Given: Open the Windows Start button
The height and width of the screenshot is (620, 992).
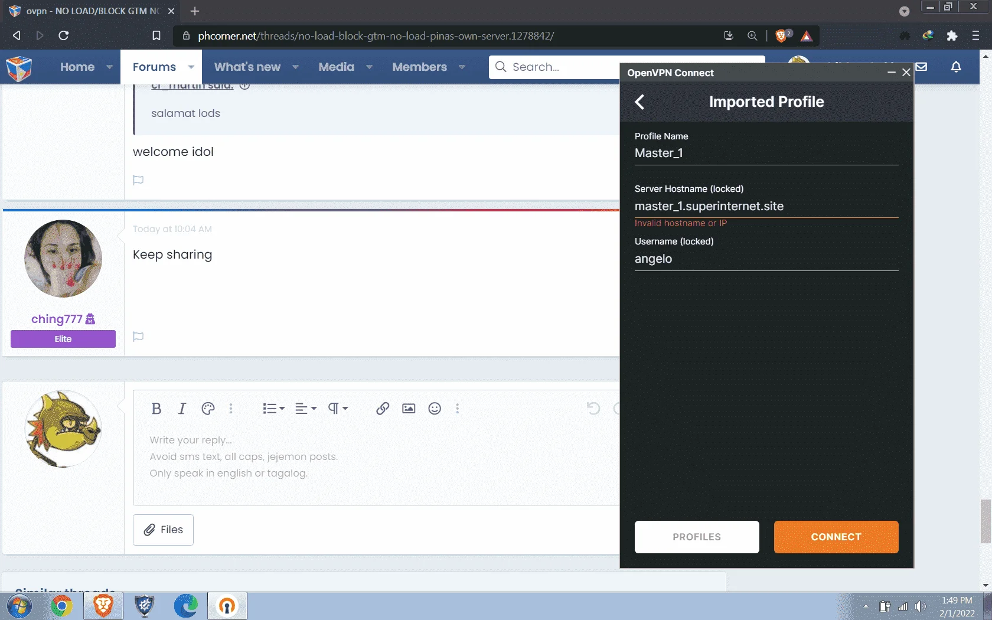Looking at the screenshot, I should (19, 606).
